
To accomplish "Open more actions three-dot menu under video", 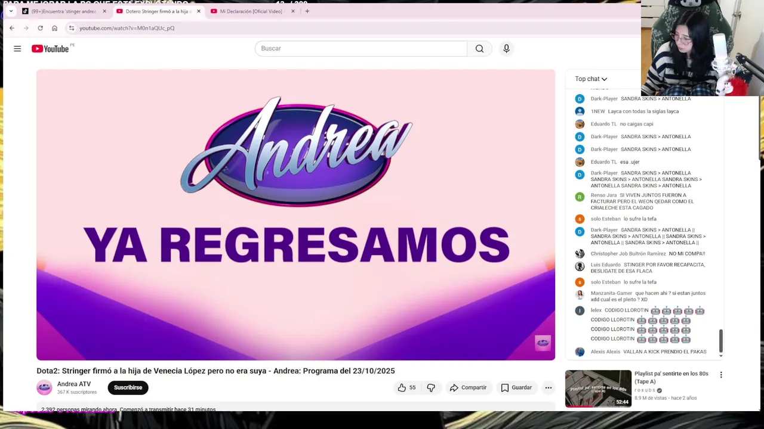I will tap(548, 387).
